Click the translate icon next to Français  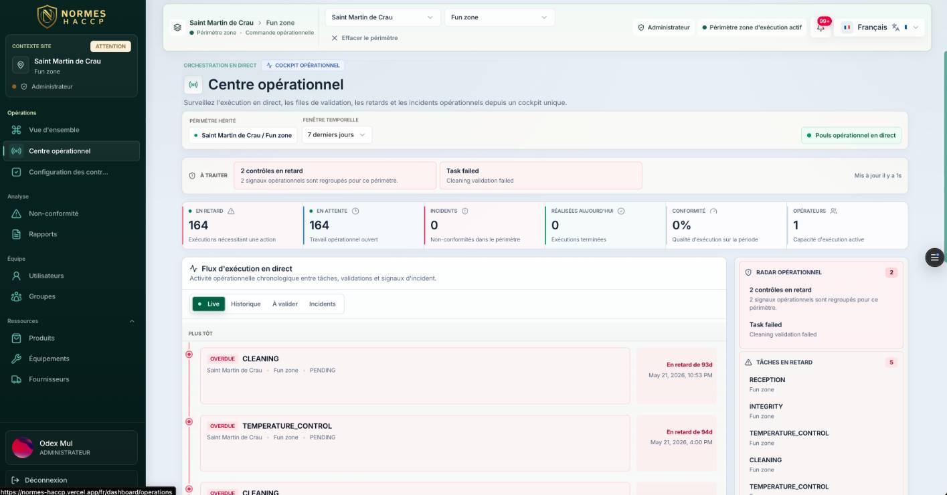895,27
